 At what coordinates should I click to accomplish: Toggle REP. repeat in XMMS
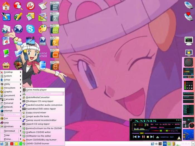click(172, 137)
